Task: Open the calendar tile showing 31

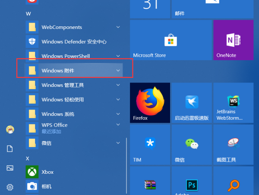Action: pyautogui.click(x=150, y=9)
